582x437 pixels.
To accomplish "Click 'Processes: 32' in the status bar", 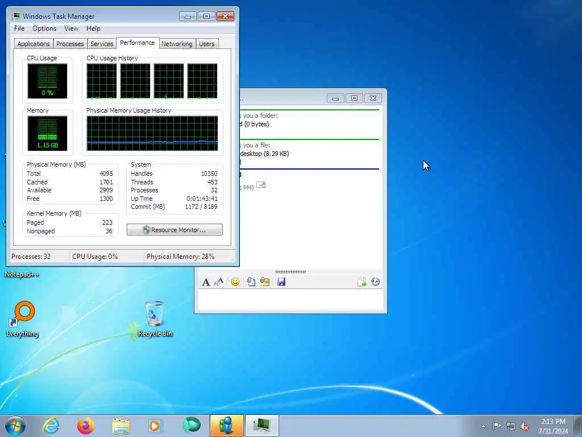I will pos(31,257).
